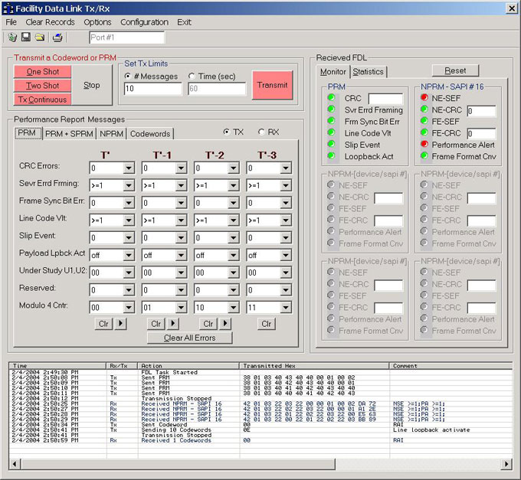This screenshot has height=480, width=521.
Task: Click the 'Line loopback activate' log comment
Action: (x=431, y=430)
